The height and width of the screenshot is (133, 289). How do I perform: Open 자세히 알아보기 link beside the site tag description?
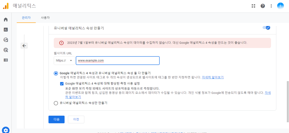213,77
